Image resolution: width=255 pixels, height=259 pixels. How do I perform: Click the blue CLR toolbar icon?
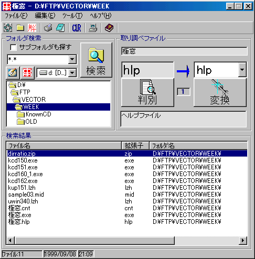(77, 28)
